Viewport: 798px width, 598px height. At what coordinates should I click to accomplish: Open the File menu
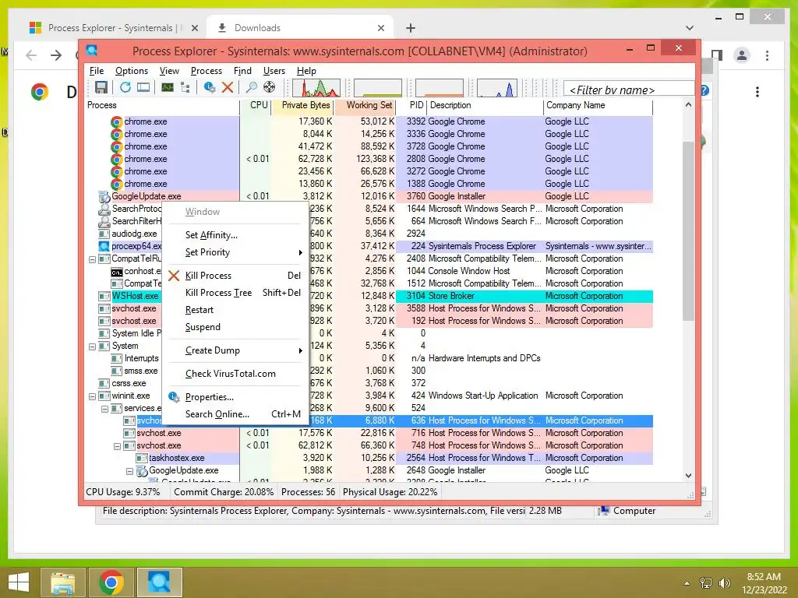[x=96, y=71]
